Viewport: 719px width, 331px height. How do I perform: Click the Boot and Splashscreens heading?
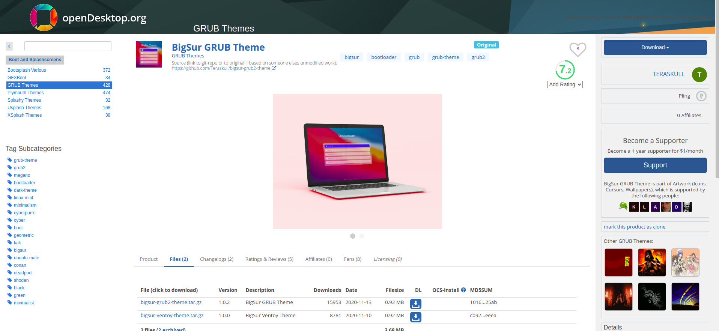[35, 60]
